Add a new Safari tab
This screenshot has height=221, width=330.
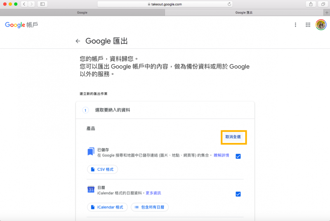point(327,13)
